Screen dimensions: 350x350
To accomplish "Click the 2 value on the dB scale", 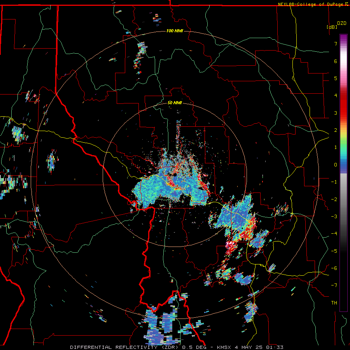I will (x=336, y=130).
